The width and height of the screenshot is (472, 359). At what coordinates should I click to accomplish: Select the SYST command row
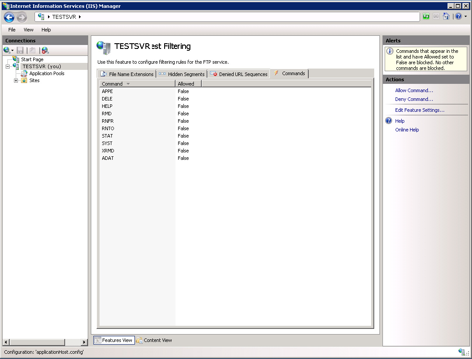235,143
